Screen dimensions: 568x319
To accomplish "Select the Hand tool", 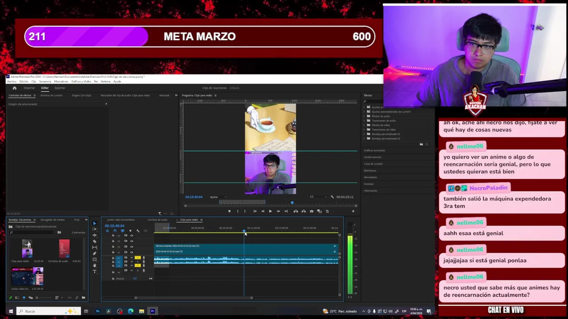I will [x=95, y=265].
